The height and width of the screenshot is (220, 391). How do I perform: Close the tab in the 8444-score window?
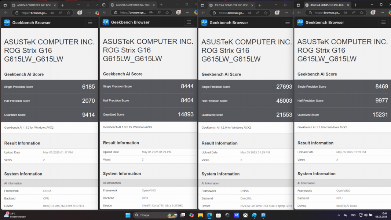click(x=154, y=5)
